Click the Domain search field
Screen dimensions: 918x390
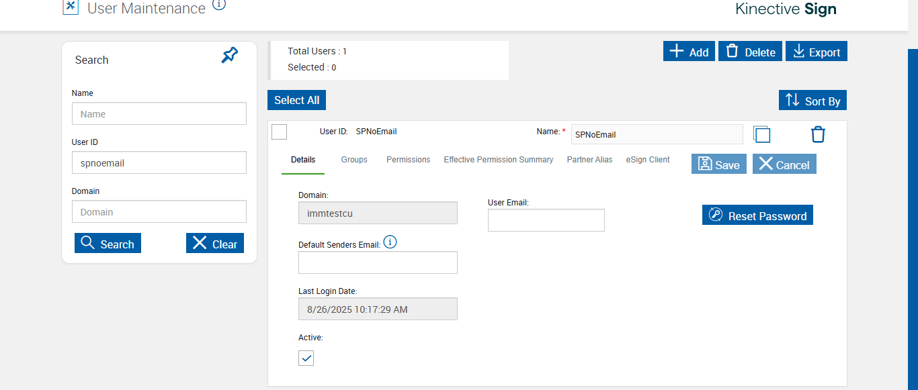point(159,212)
